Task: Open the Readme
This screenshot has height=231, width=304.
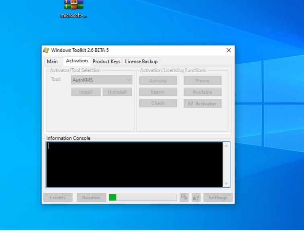Action: point(91,197)
